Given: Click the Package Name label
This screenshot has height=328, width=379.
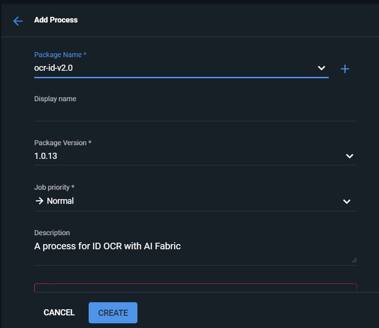Looking at the screenshot, I should [60, 55].
